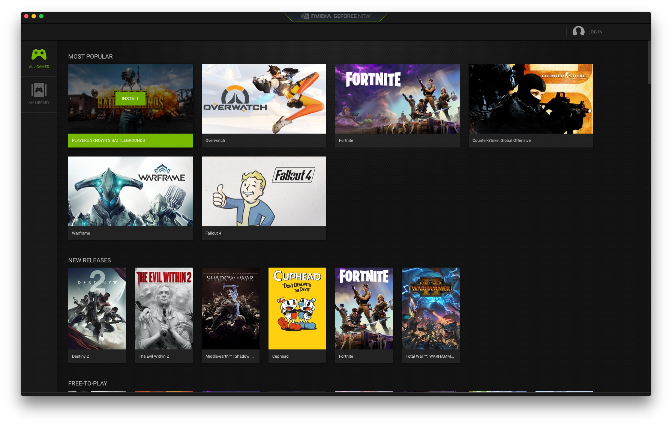672x426 pixels.
Task: Click the FREE-TO-PLAY section heading
Action: [x=88, y=383]
